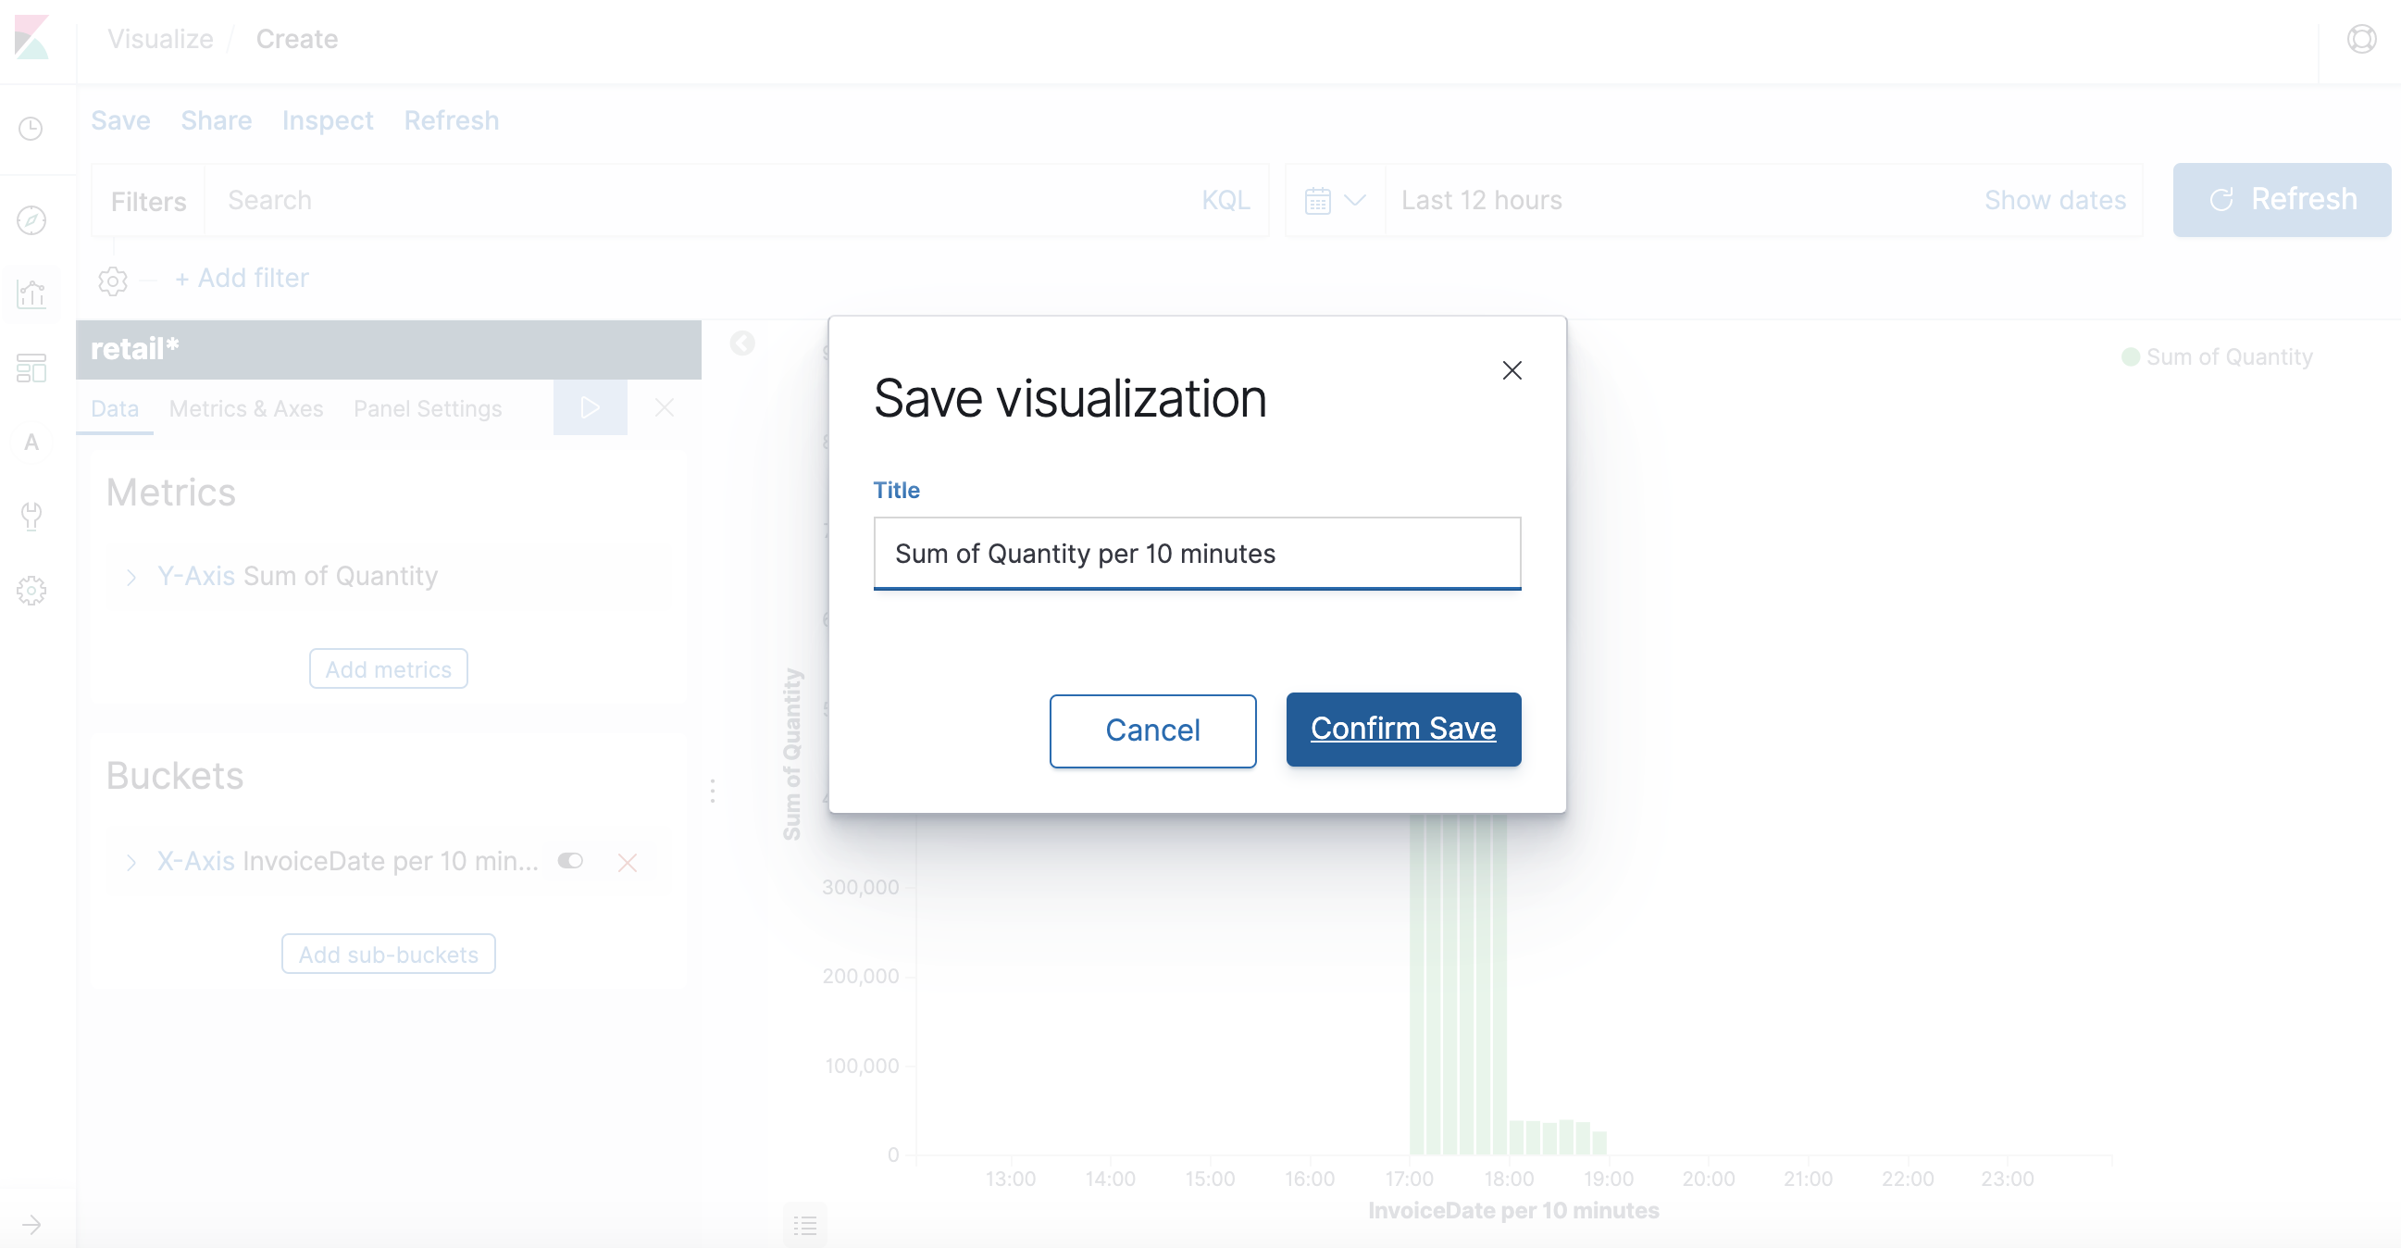
Task: Expand the X-Axis InvoiceDate bucket
Action: pos(131,862)
